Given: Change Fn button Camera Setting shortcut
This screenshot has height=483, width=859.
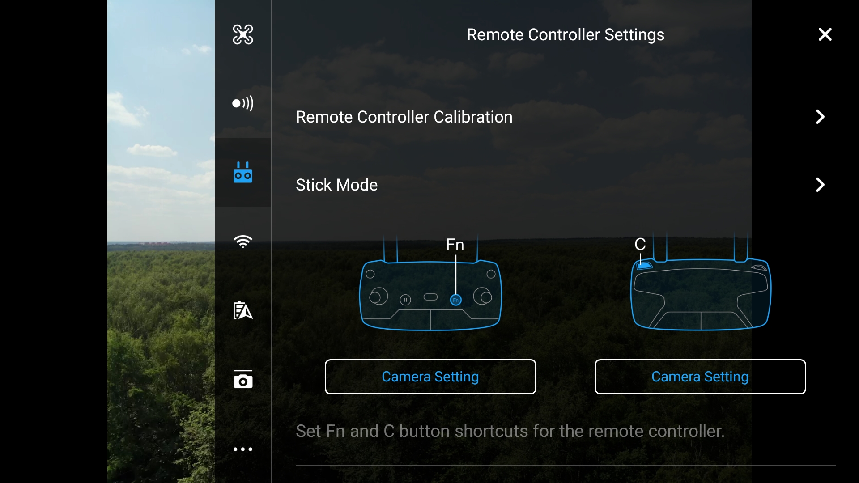Looking at the screenshot, I should coord(430,377).
